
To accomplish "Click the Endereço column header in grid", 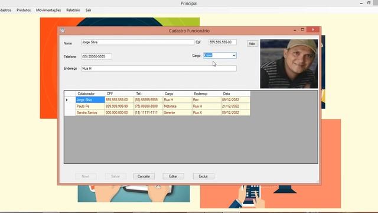I will pos(207,93).
